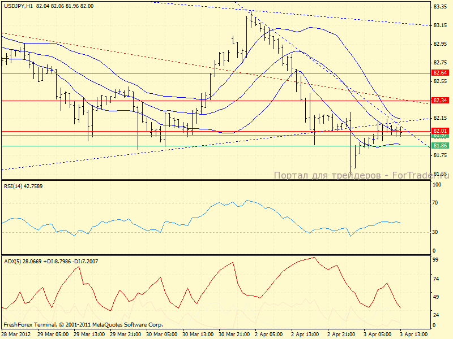Select the red 82.34 price level tag
Image resolution: width=453 pixels, height=339 pixels.
click(x=439, y=100)
